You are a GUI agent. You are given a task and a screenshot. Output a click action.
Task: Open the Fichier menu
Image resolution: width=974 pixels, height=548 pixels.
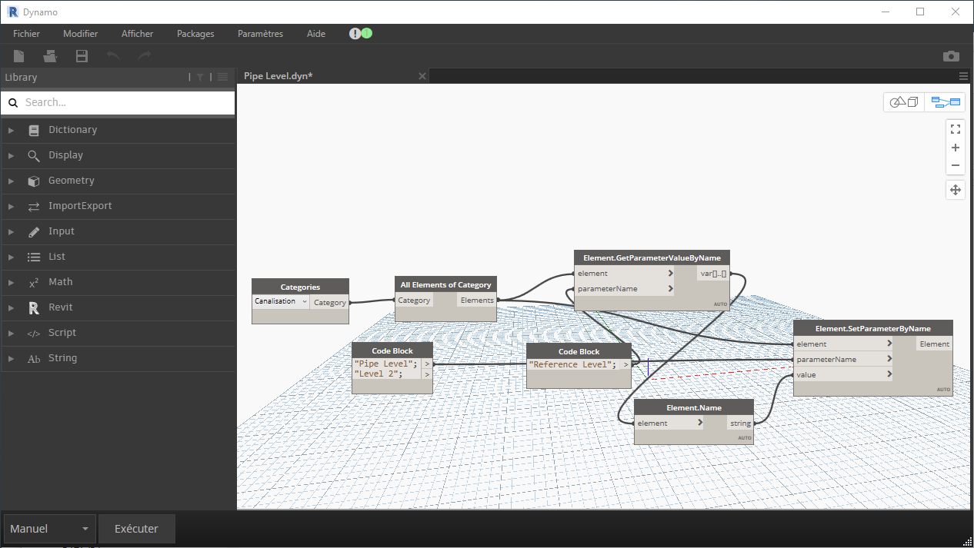[26, 33]
